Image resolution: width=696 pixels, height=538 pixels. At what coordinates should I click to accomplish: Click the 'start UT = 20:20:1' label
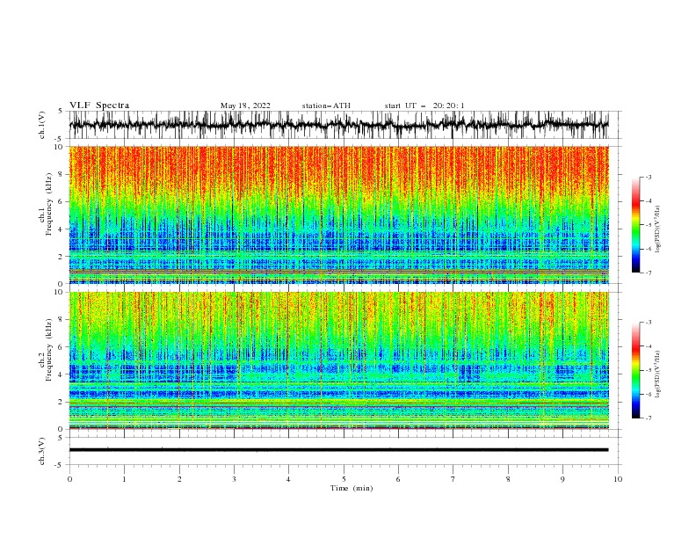point(424,105)
